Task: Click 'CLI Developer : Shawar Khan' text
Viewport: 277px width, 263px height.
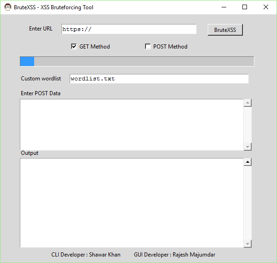Action: pos(86,255)
